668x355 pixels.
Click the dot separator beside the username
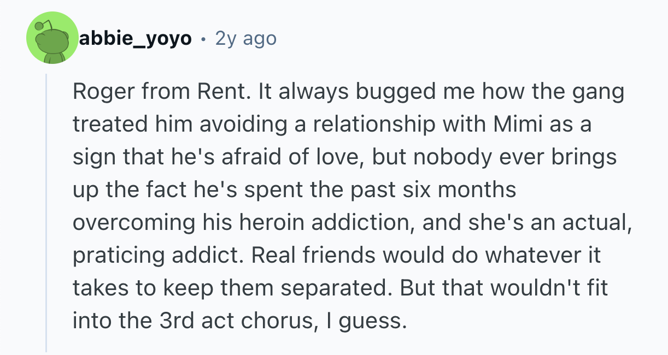tap(203, 39)
